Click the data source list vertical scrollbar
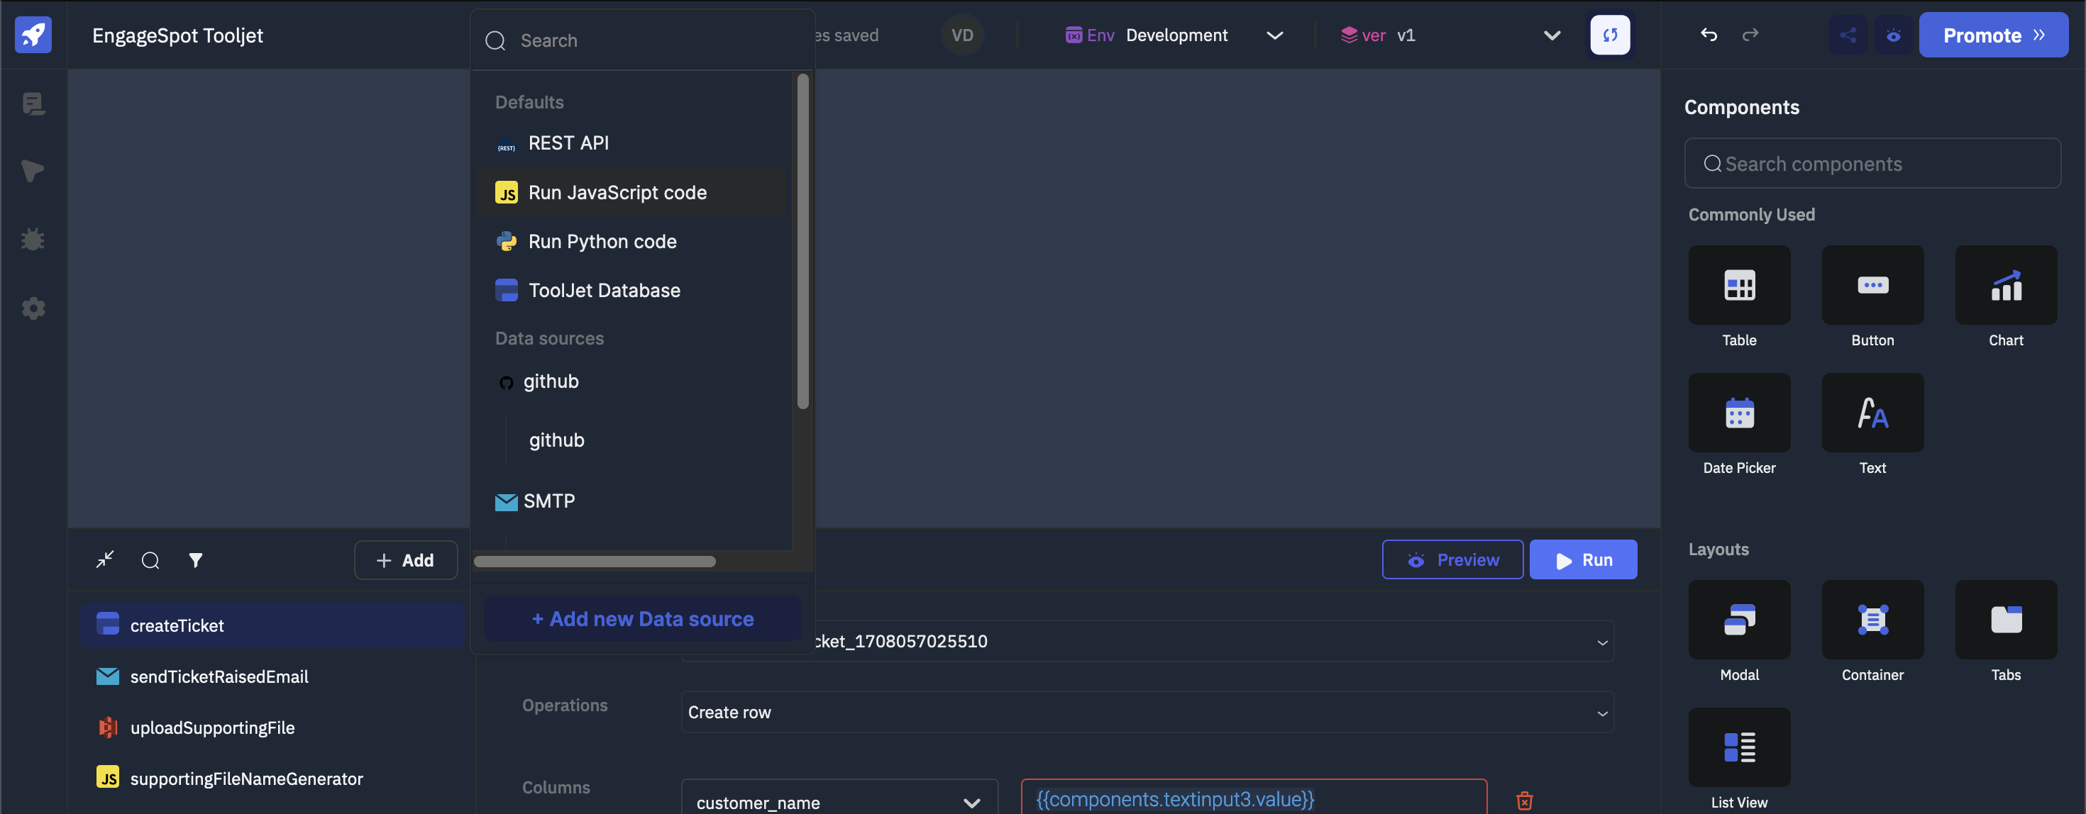Viewport: 2086px width, 814px height. 802,241
